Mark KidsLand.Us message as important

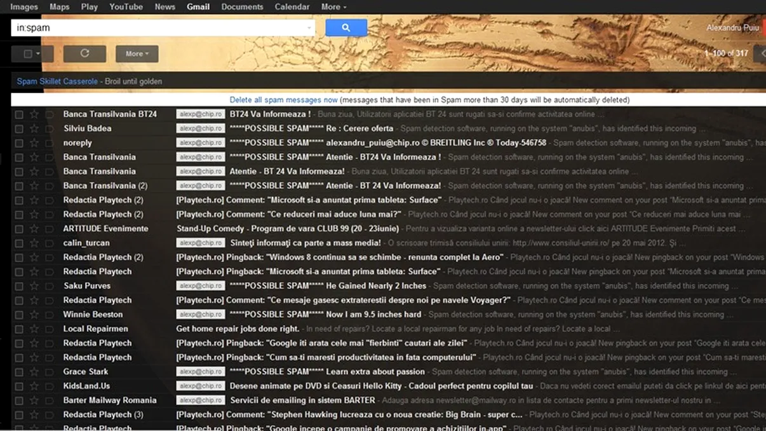pos(50,386)
